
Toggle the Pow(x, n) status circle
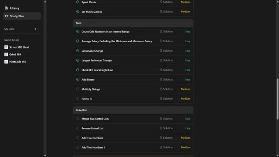point(78,99)
